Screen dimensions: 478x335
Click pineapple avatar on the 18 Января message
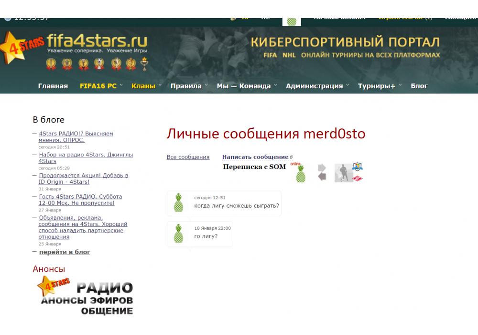coord(178,234)
